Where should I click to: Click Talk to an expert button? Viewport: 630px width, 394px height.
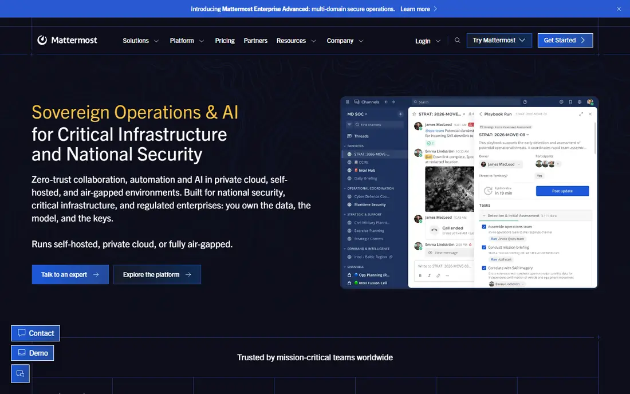click(70, 274)
